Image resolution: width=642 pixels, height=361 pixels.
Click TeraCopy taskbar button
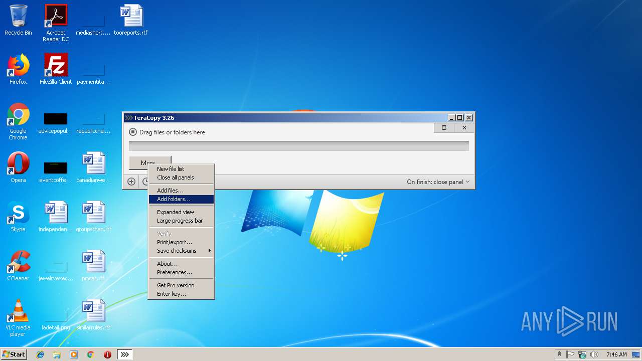[125, 354]
